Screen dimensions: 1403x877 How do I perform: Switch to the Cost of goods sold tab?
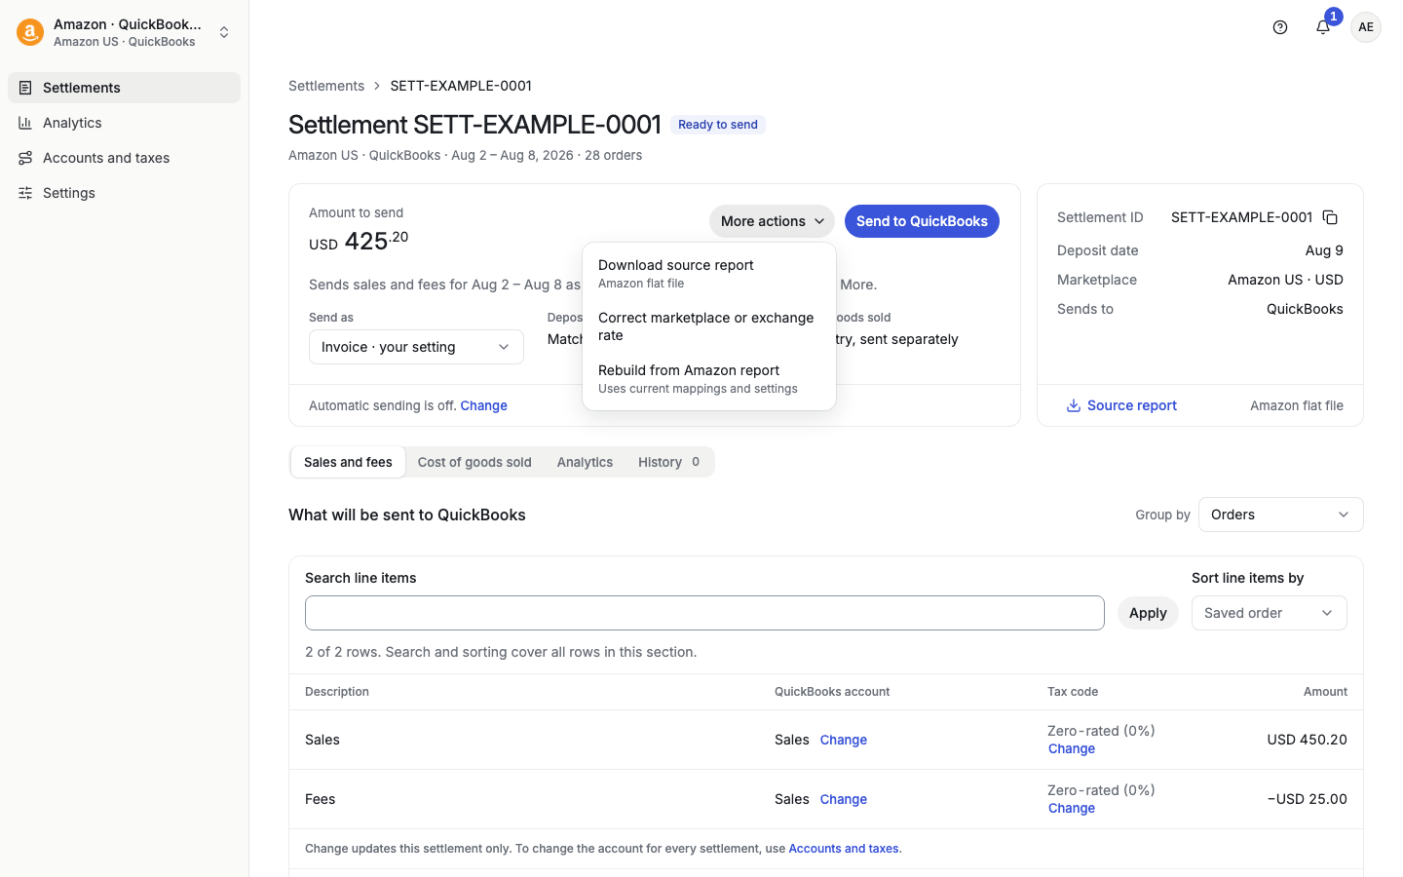(x=474, y=462)
